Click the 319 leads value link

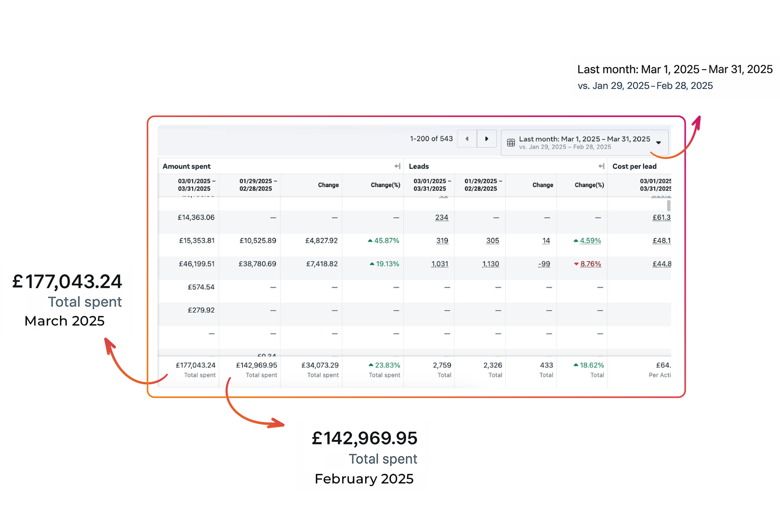[x=442, y=241]
